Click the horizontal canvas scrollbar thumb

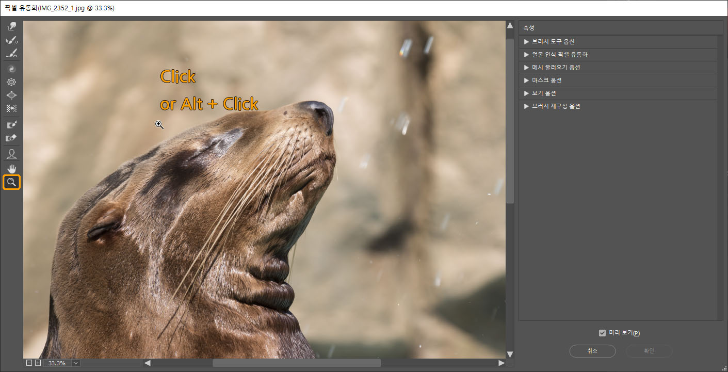[x=297, y=363]
